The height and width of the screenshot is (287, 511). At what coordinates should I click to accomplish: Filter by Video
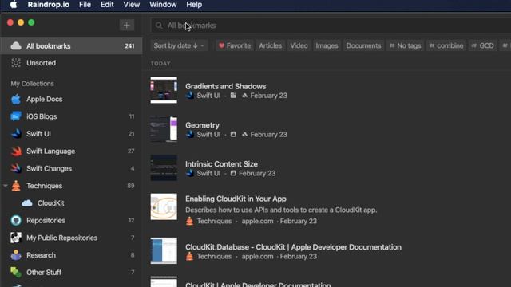pyautogui.click(x=299, y=45)
